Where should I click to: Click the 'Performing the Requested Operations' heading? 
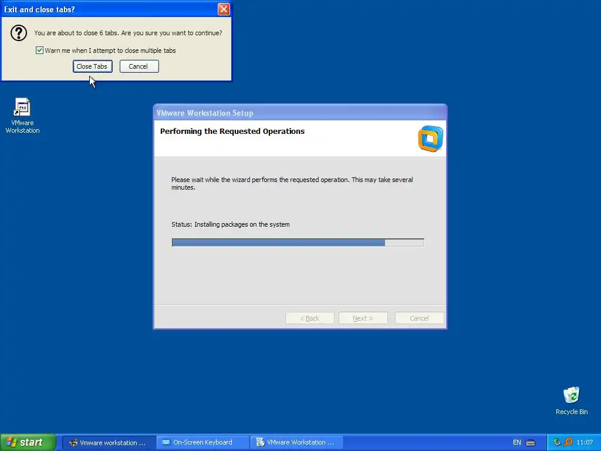click(232, 131)
